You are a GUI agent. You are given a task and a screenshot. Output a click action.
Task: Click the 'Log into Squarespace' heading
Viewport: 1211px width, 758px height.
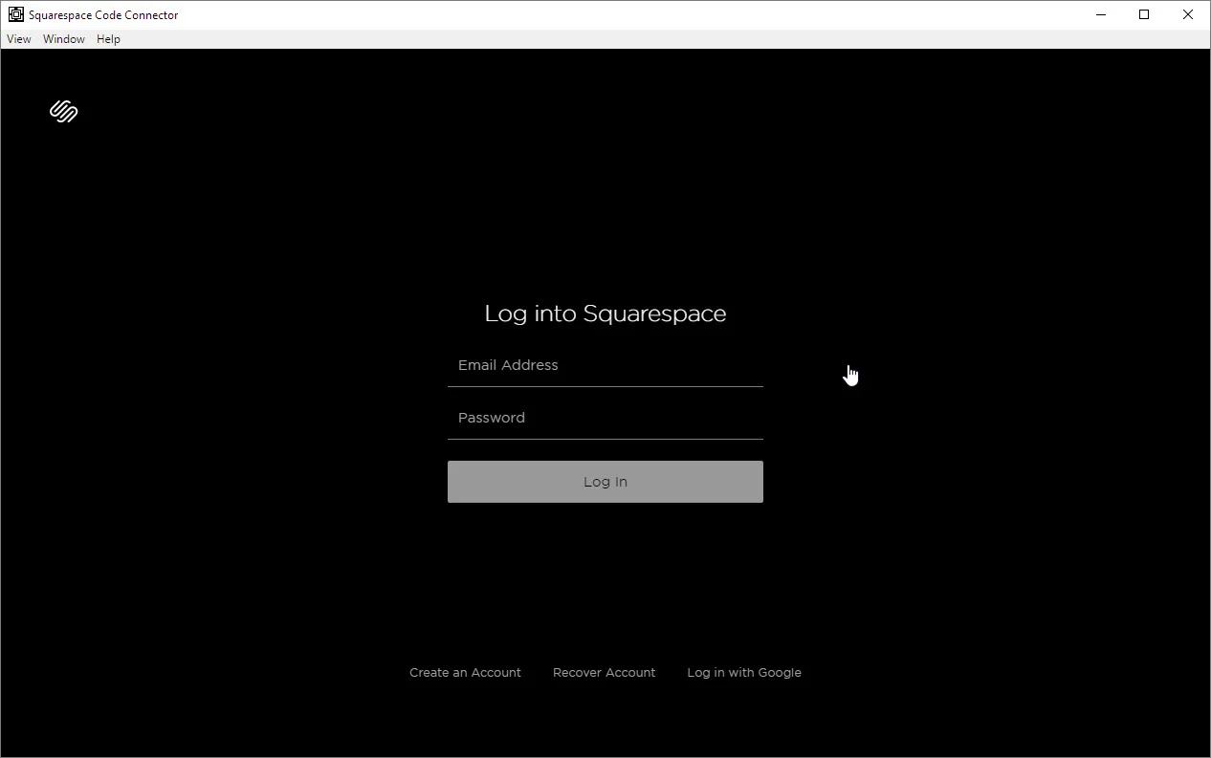point(605,314)
